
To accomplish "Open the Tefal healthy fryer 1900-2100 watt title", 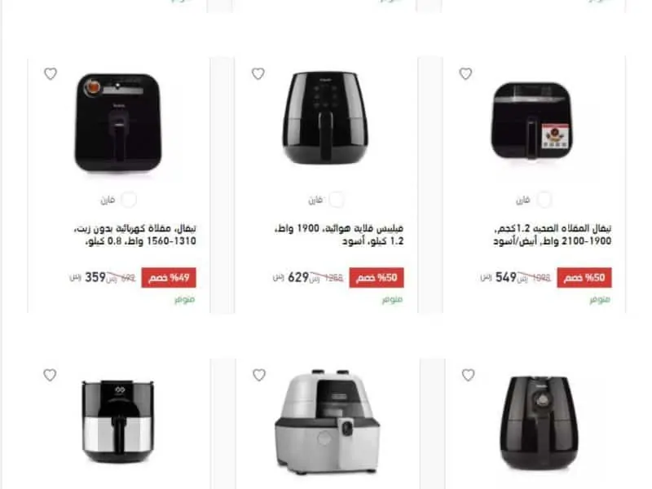I will point(553,235).
